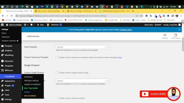
Task: Clear the Shop Template selection x
Action: [106, 47]
